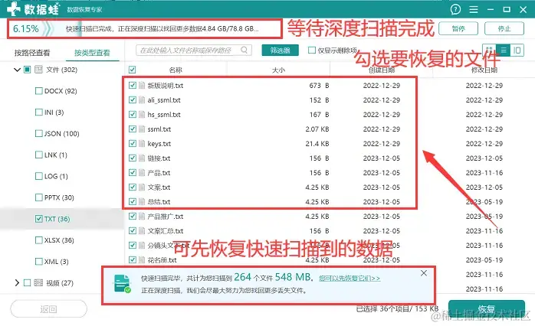535x326 pixels.
Task: Click the documents category icon beside 文件 (302)
Action: [x=38, y=70]
